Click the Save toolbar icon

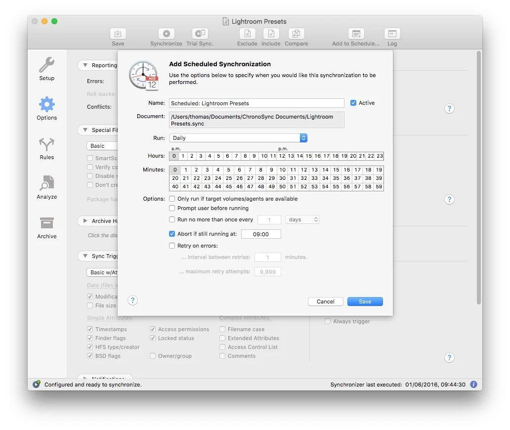click(118, 34)
